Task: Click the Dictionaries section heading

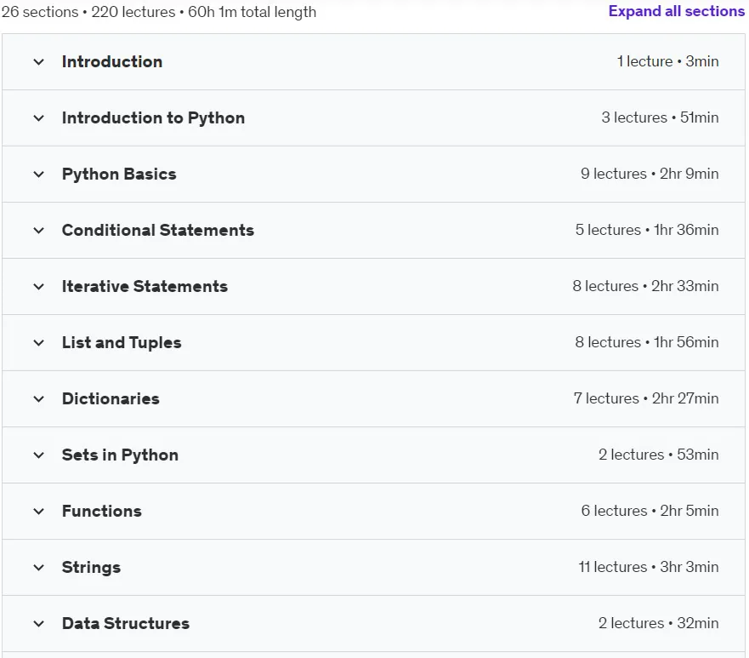Action: [x=111, y=399]
